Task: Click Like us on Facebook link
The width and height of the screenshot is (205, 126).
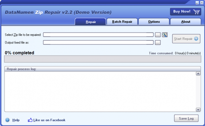Action: 49,120
